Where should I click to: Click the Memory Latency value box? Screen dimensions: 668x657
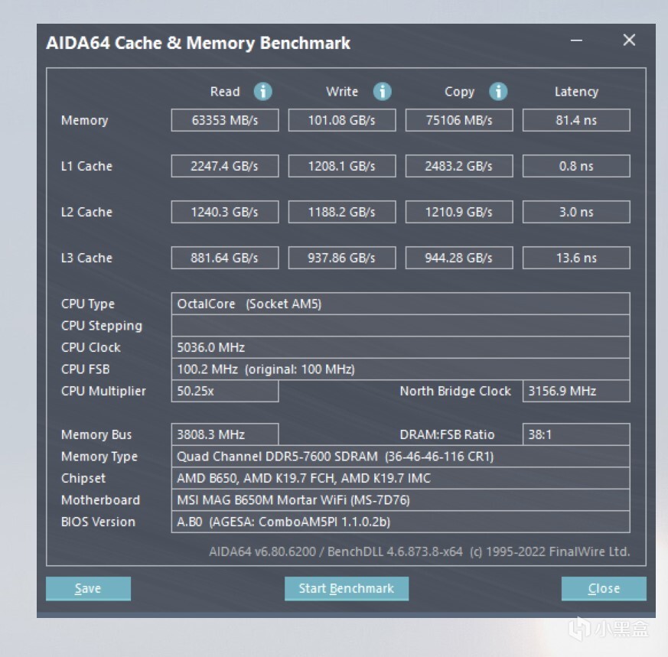576,120
